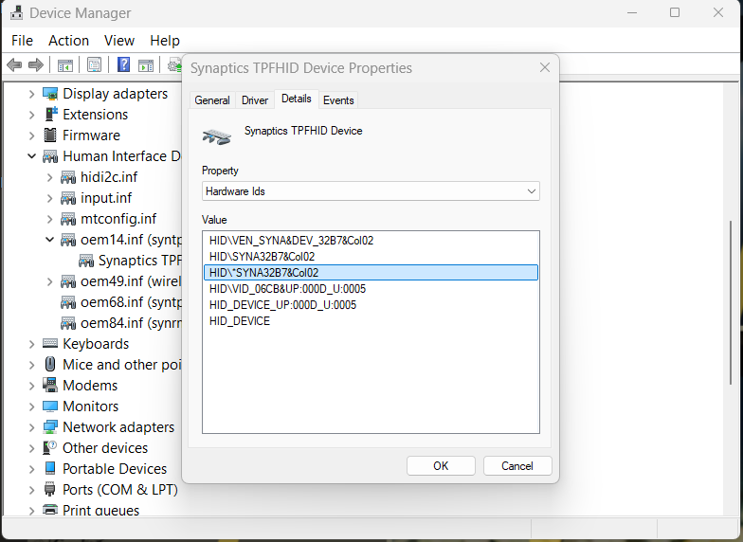Click the Properties toolbar icon
Viewport: 743px width, 542px height.
(95, 64)
